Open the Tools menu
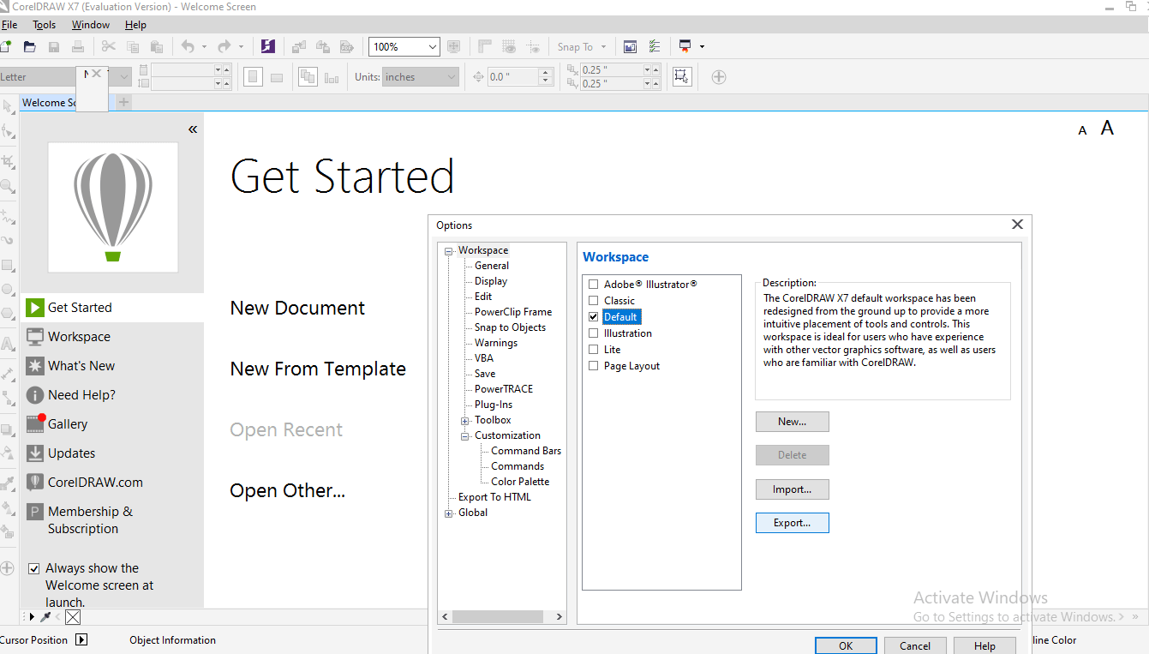The height and width of the screenshot is (654, 1149). (45, 25)
